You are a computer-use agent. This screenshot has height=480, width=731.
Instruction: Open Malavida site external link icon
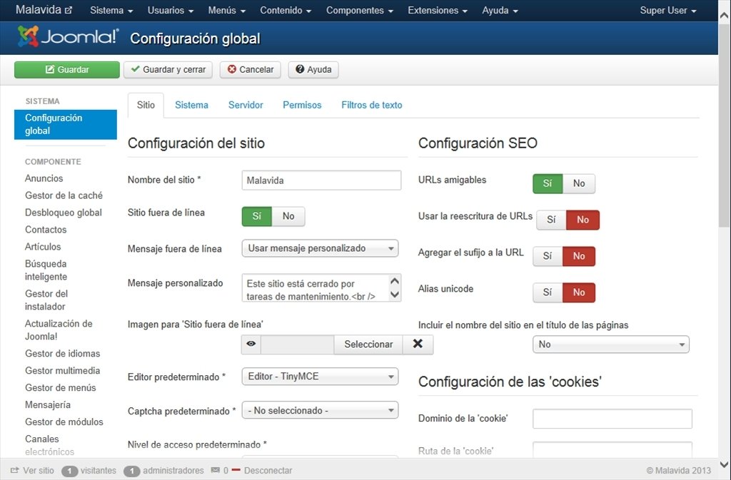(x=69, y=10)
